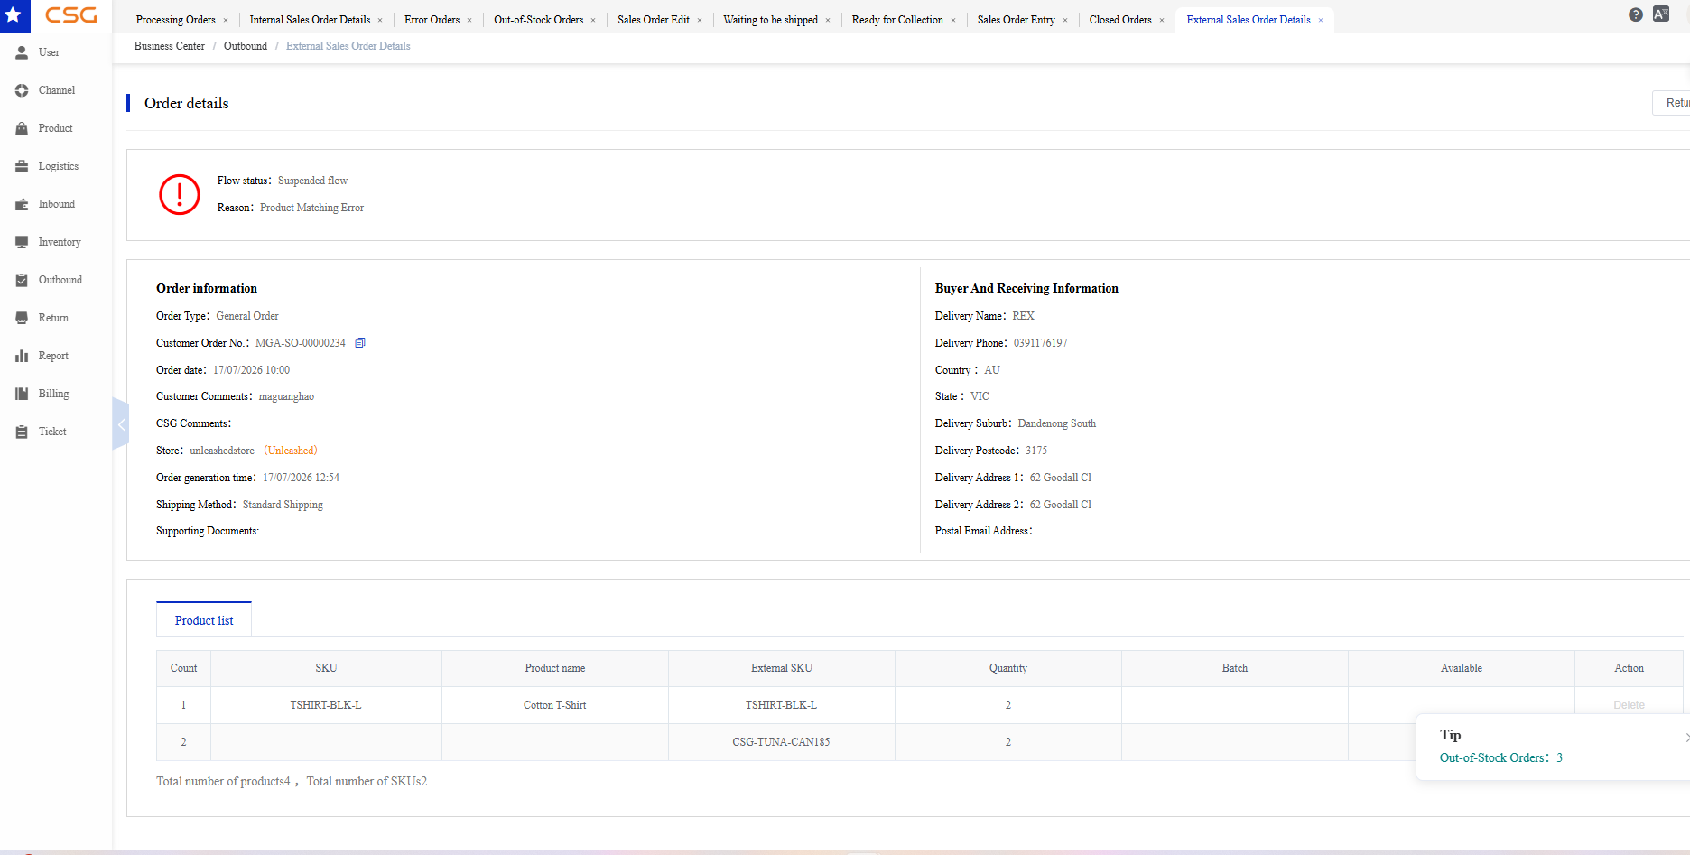Screen dimensions: 1690x855
Task: Open the Ticket sidebar section
Action: pyautogui.click(x=52, y=432)
